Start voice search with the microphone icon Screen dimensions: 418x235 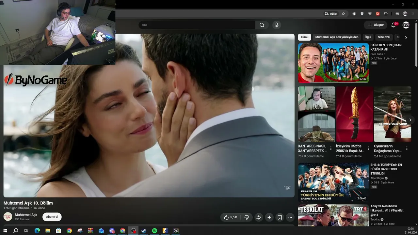[277, 25]
